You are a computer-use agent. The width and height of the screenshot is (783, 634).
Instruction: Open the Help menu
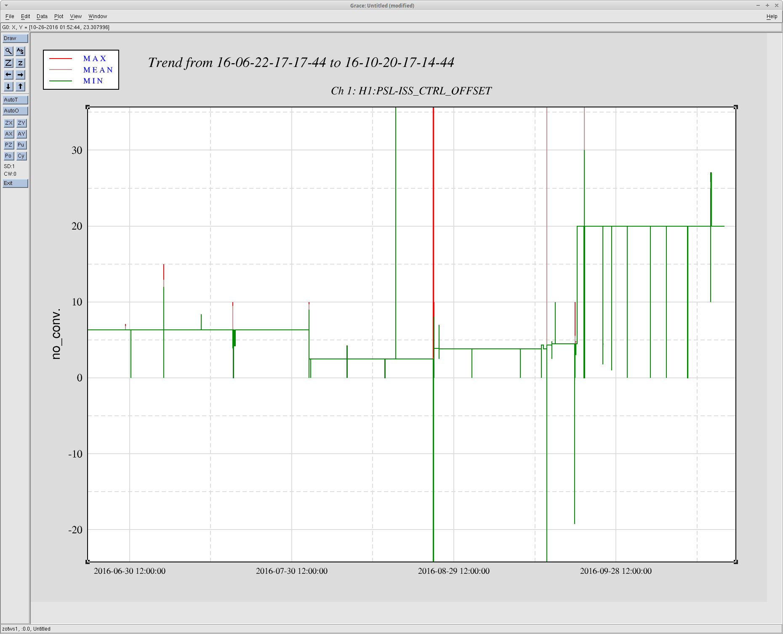pos(772,16)
